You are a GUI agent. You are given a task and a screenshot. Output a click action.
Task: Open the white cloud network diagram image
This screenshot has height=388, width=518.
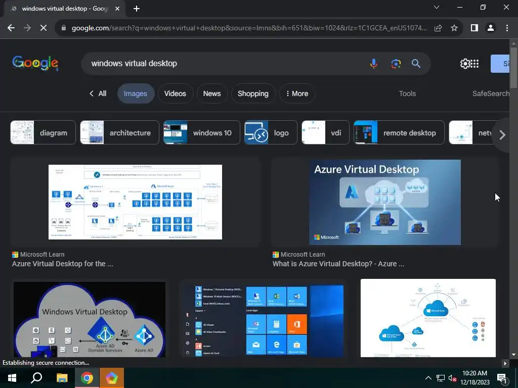point(428,318)
